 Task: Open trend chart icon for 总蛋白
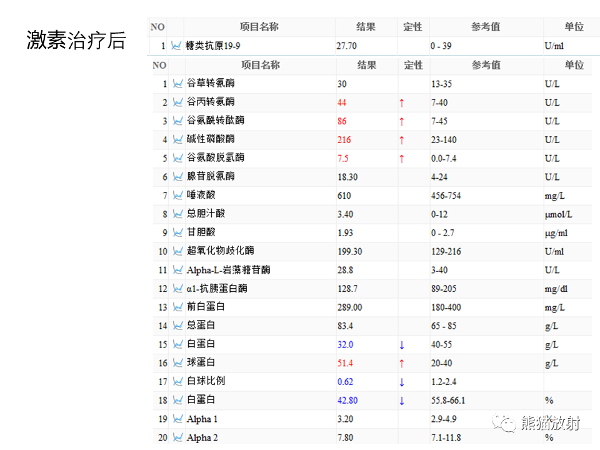[177, 326]
